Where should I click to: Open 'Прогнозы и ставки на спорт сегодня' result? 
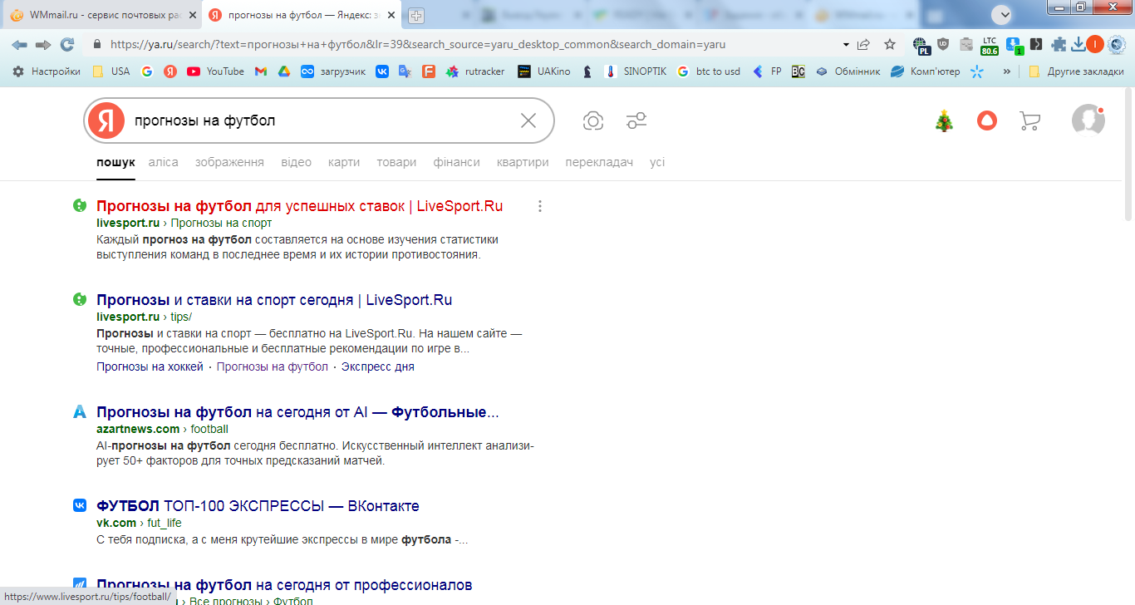tap(274, 300)
